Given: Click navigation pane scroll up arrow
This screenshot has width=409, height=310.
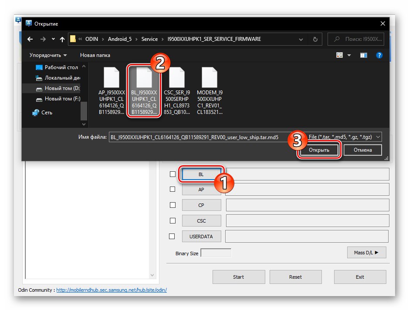Looking at the screenshot, I should click(x=84, y=66).
